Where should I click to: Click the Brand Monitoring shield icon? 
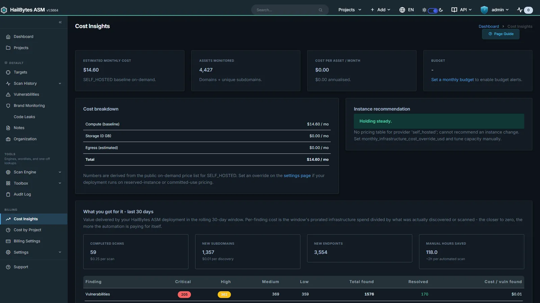point(8,106)
